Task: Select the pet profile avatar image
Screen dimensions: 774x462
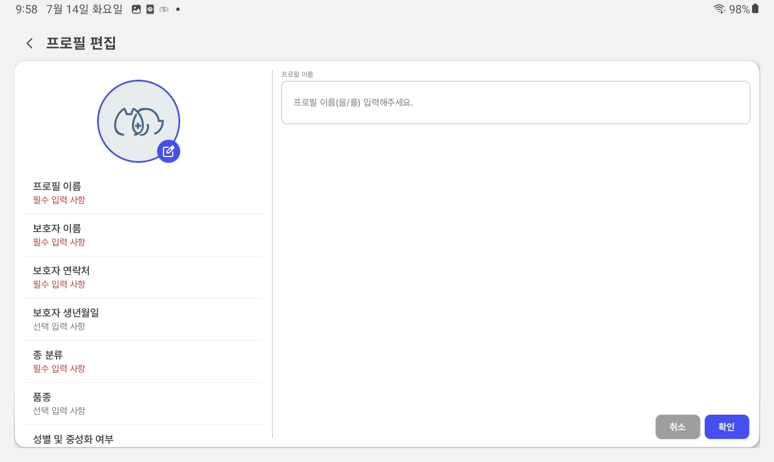Action: (139, 121)
